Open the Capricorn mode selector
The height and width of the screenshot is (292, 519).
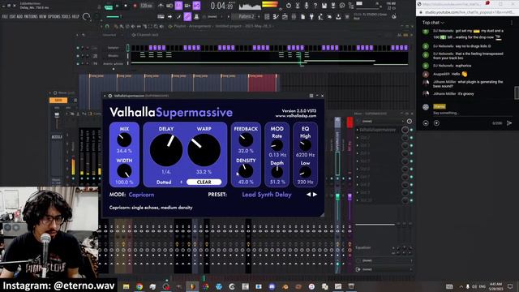pyautogui.click(x=141, y=195)
